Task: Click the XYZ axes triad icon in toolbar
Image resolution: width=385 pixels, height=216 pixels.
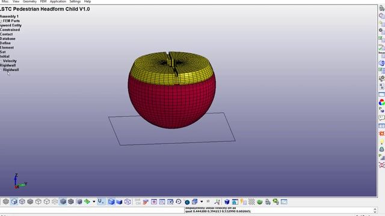Action: pos(217,202)
